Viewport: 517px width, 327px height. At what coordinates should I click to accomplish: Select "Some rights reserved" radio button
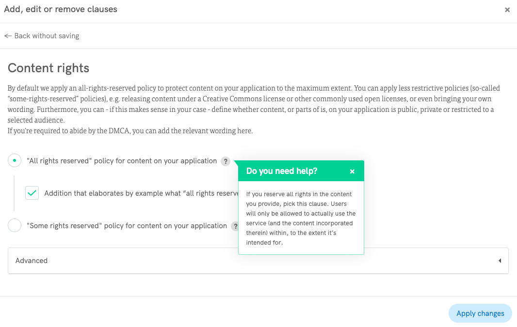pos(15,225)
